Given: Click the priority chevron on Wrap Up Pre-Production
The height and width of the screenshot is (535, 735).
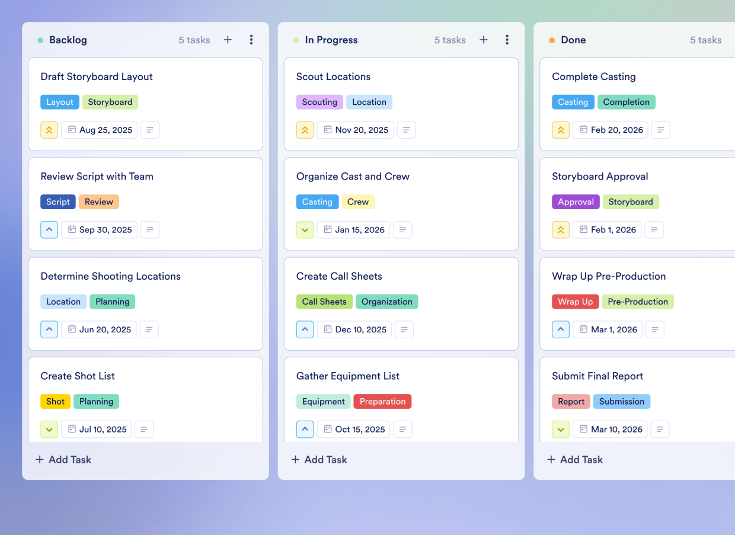Looking at the screenshot, I should [x=561, y=329].
